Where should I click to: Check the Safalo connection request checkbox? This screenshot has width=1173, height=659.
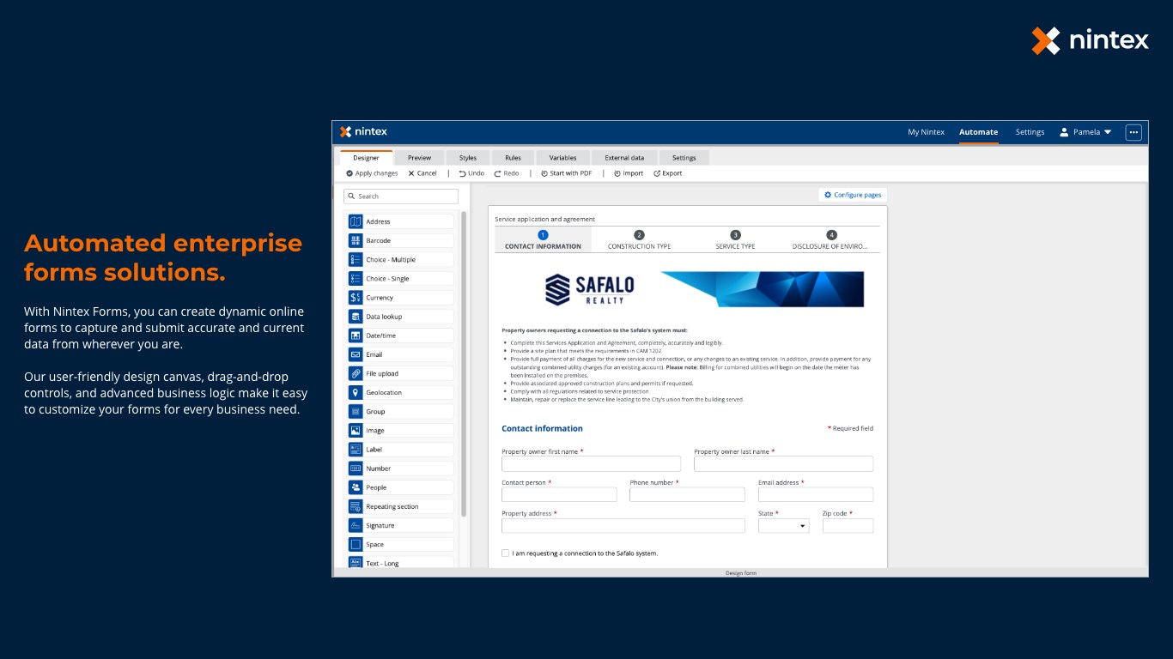click(505, 553)
